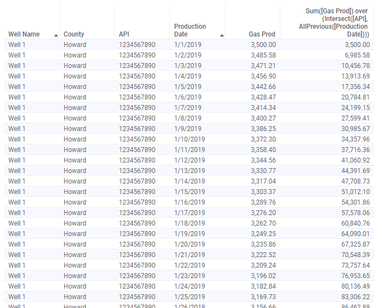The image size is (382, 308).
Task: Select production date cell 1/6/2019
Action: click(188, 97)
